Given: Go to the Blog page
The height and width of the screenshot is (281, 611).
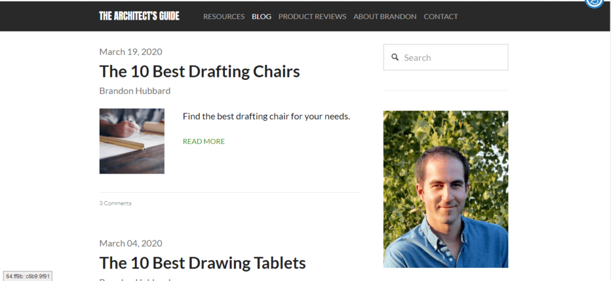Looking at the screenshot, I should tap(261, 17).
